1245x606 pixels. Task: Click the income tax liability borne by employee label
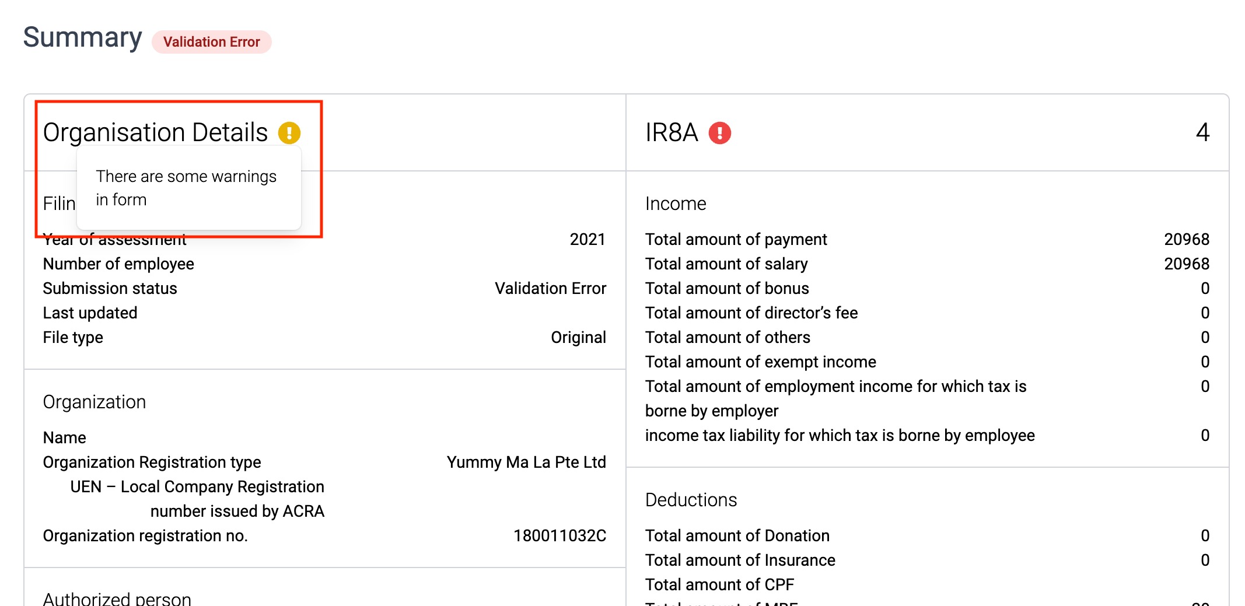[x=840, y=435]
